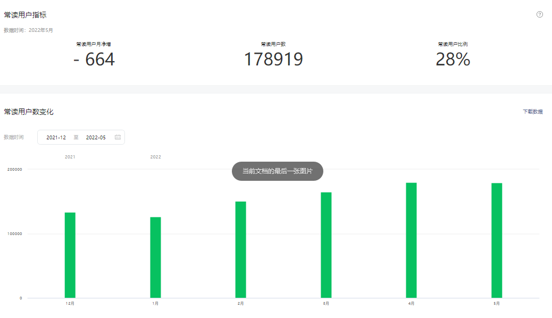
Task: Dismiss the 当前文档的最后一张图片 toast message
Action: [277, 171]
